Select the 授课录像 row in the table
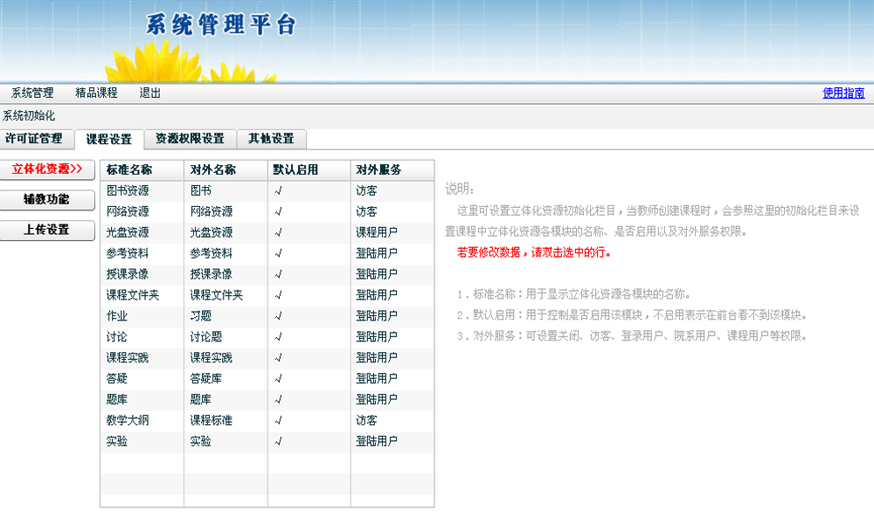This screenshot has width=874, height=524. point(128,274)
